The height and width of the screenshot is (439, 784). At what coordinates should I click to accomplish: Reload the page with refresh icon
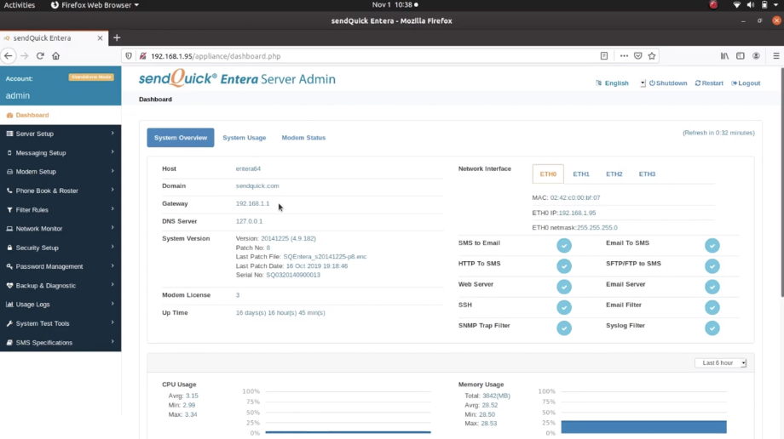point(40,56)
